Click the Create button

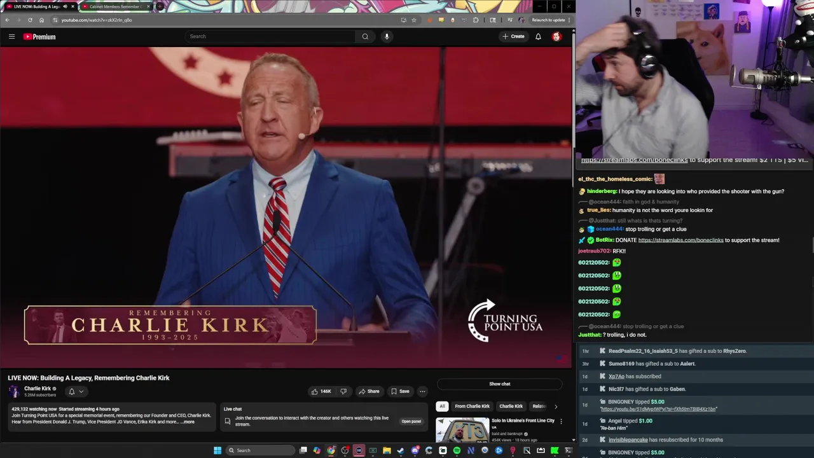point(513,36)
